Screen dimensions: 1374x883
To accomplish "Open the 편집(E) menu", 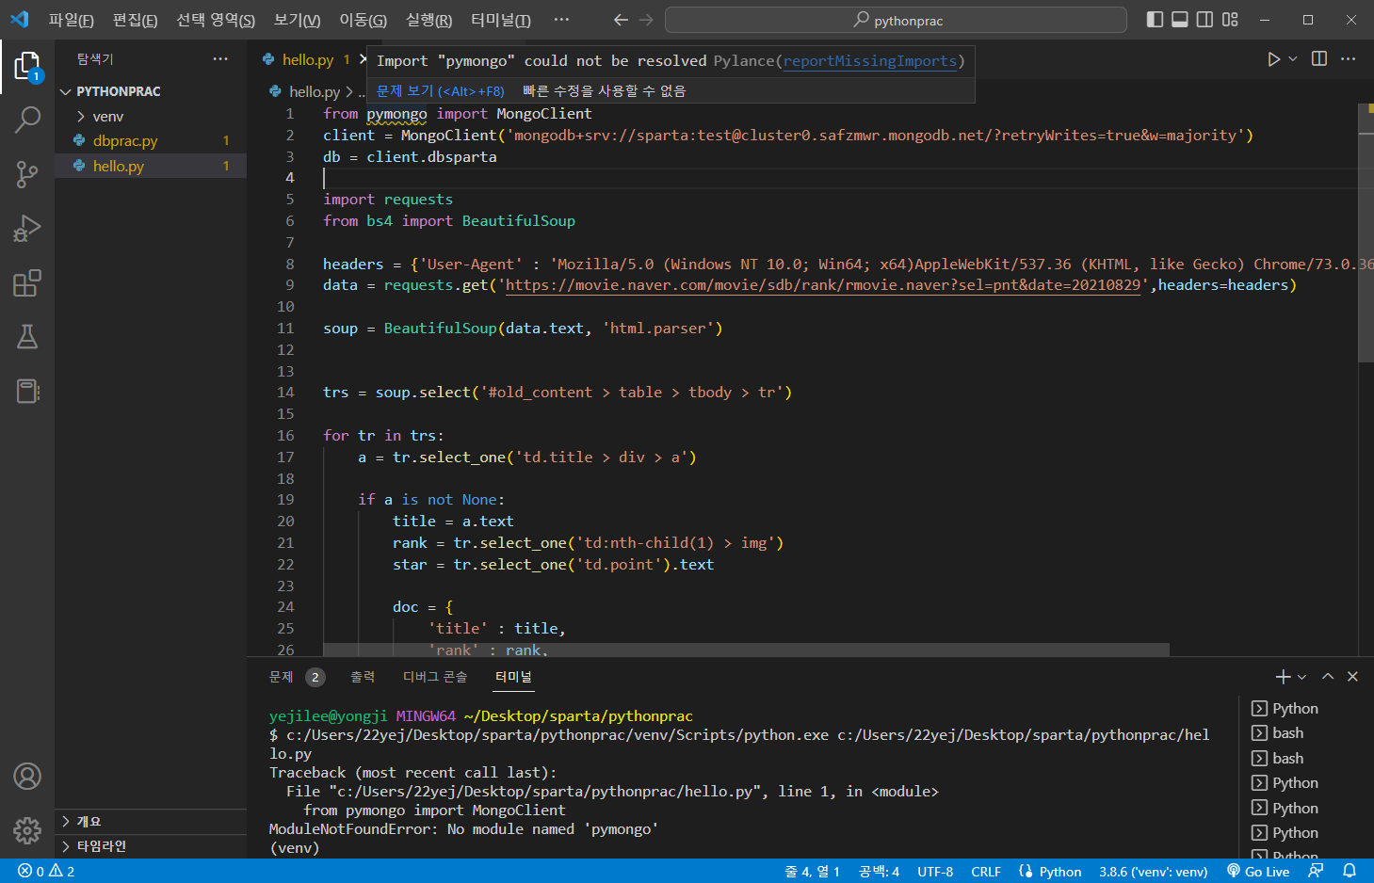I will point(135,20).
